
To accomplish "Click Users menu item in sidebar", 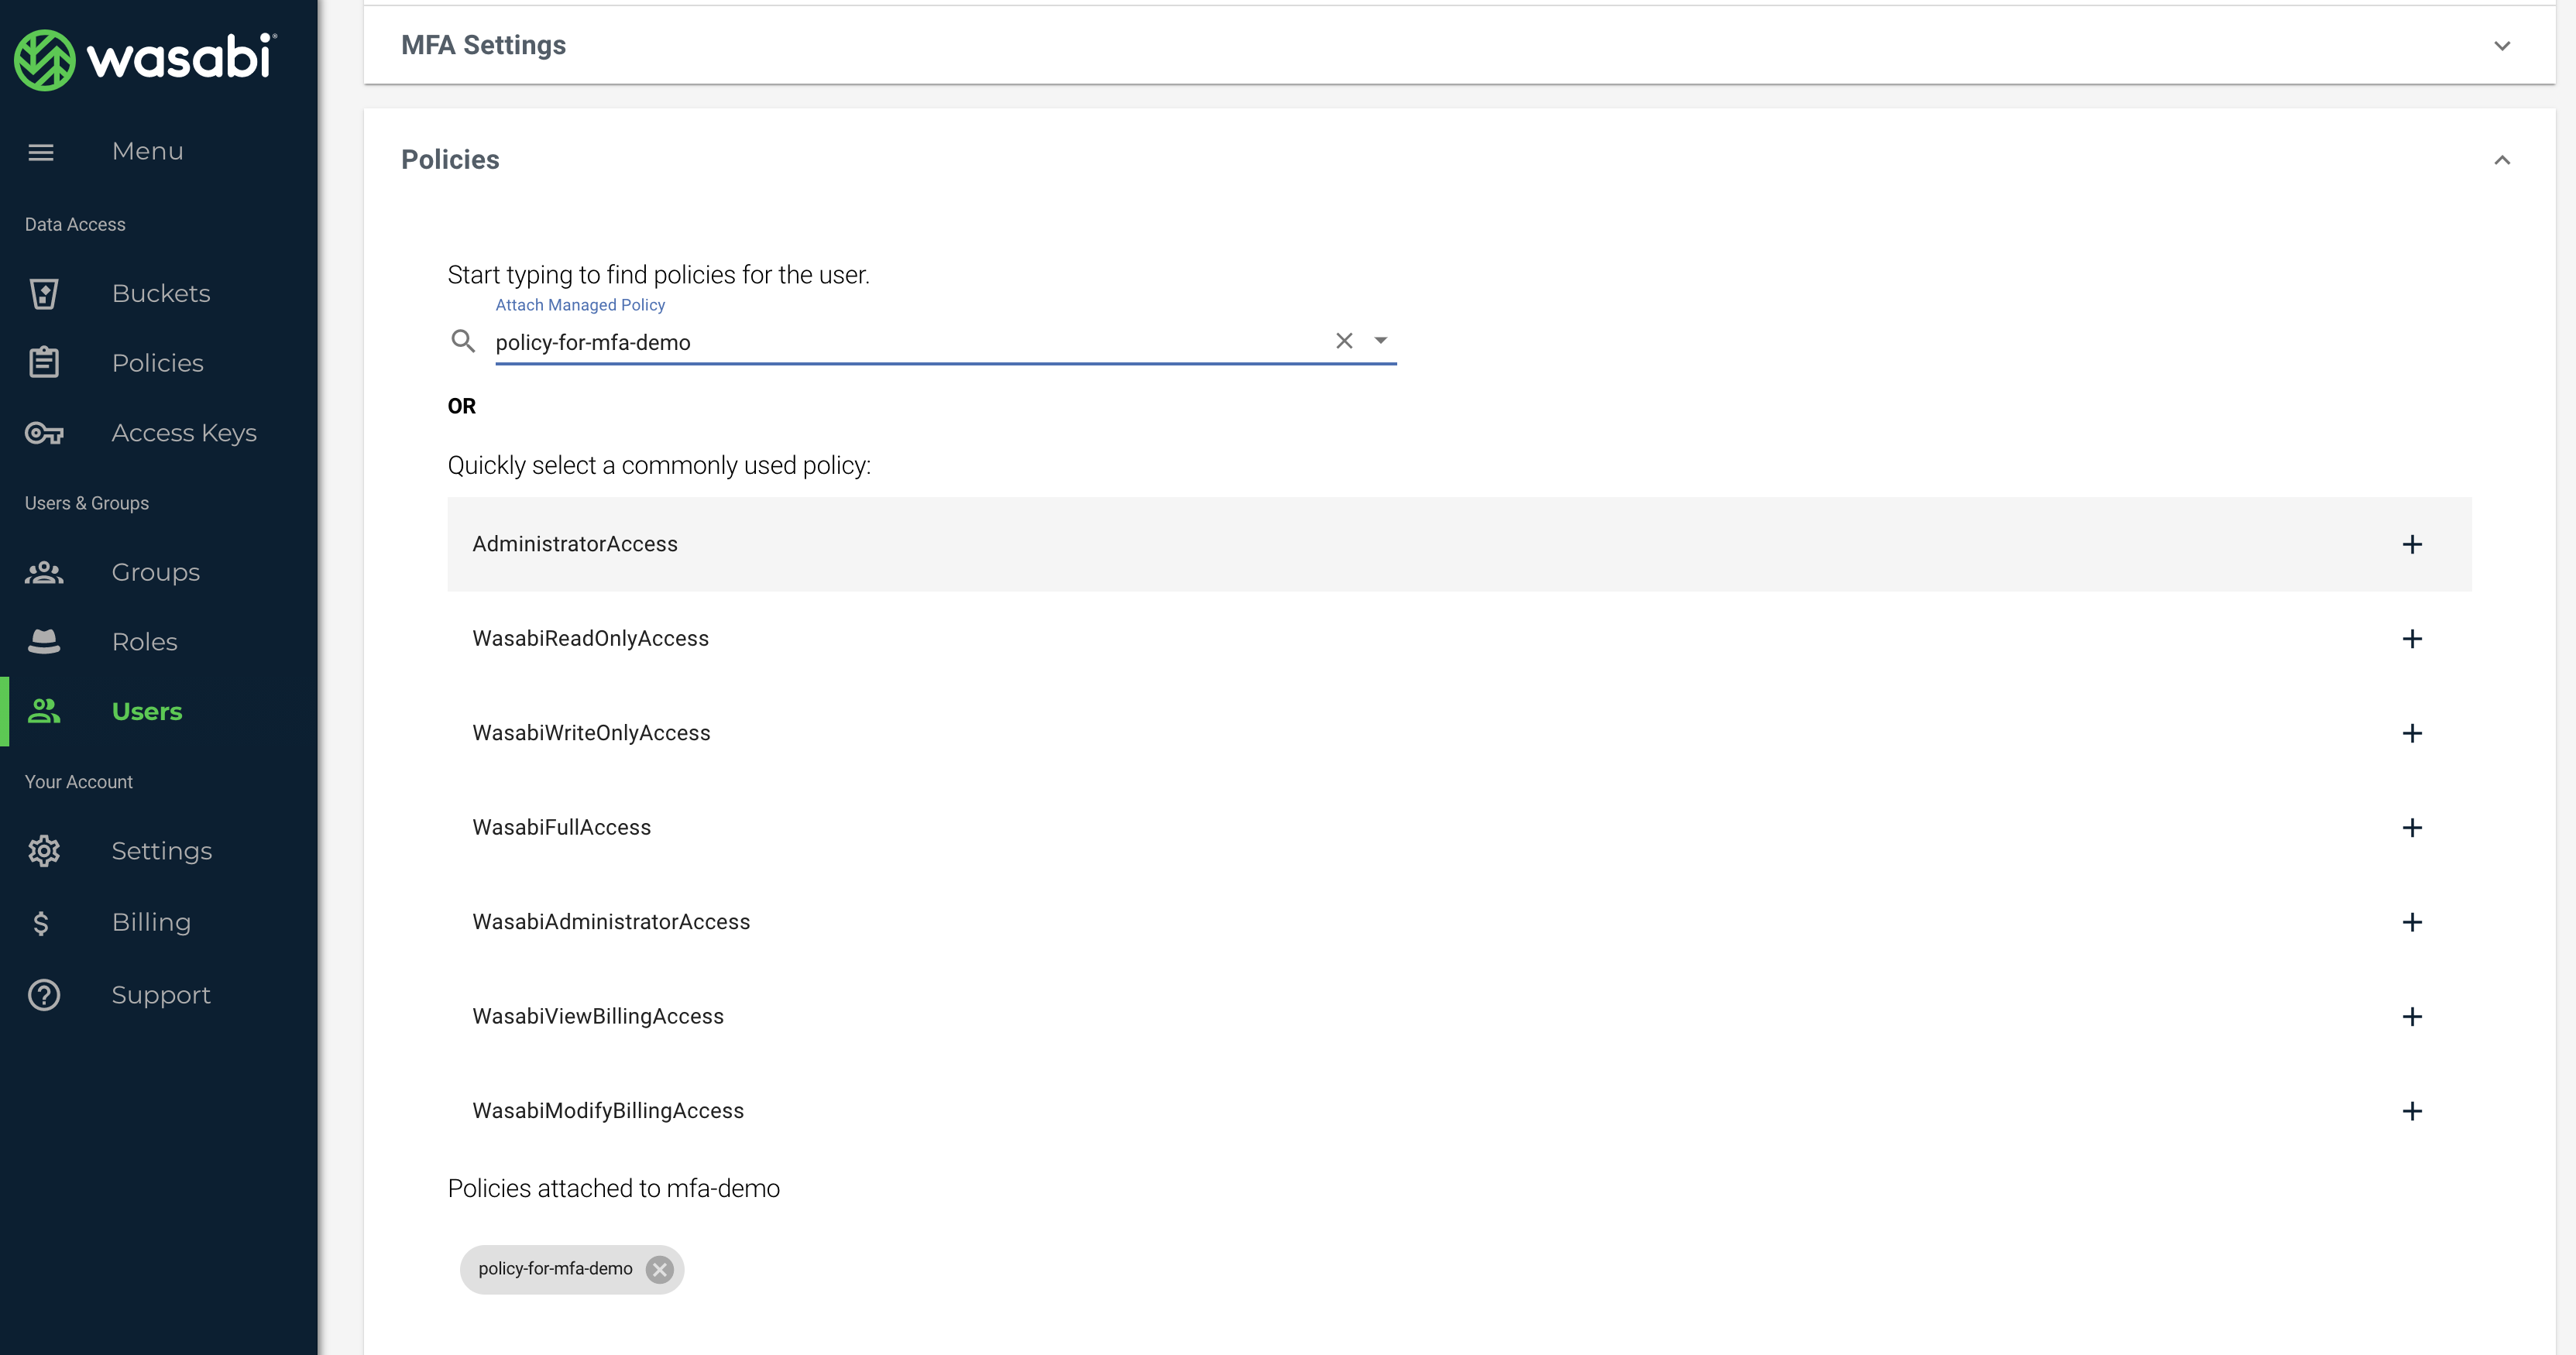I will pyautogui.click(x=146, y=710).
